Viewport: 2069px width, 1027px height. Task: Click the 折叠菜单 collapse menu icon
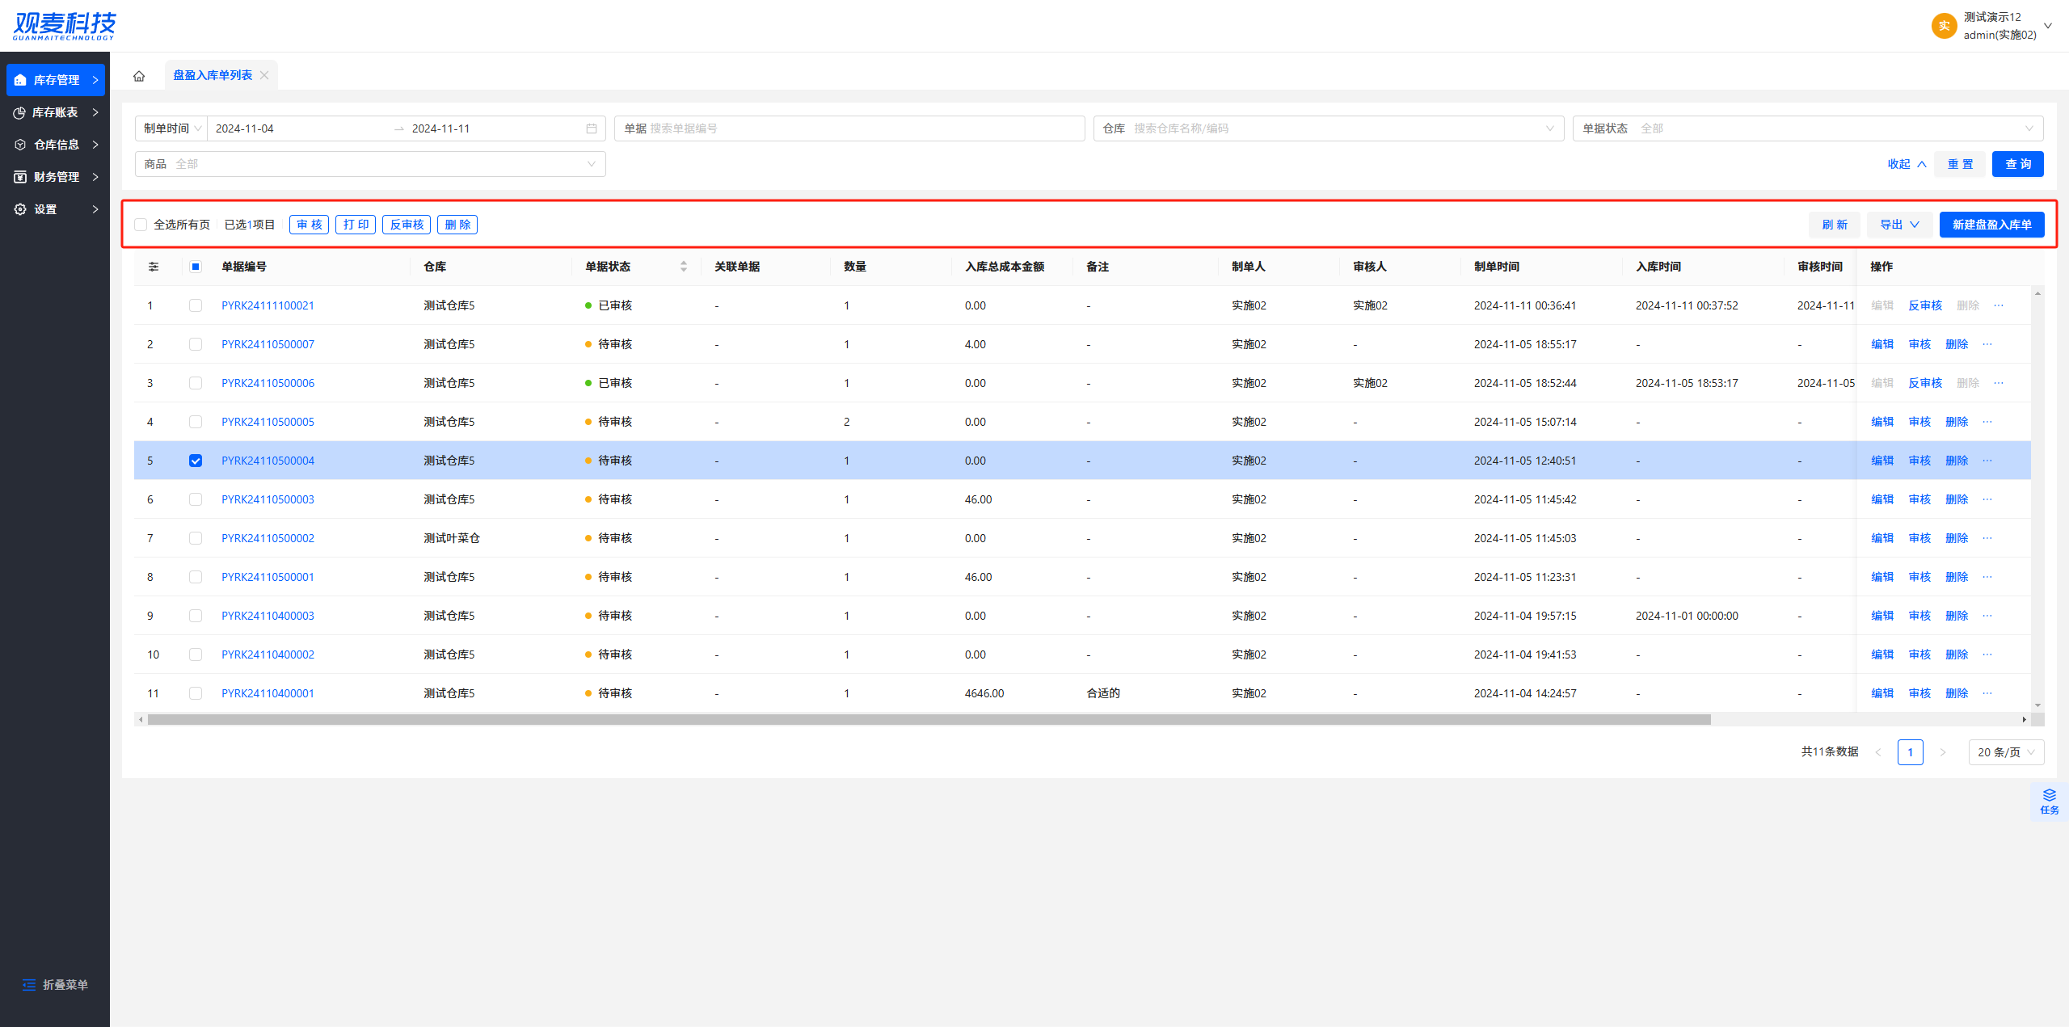pos(29,984)
